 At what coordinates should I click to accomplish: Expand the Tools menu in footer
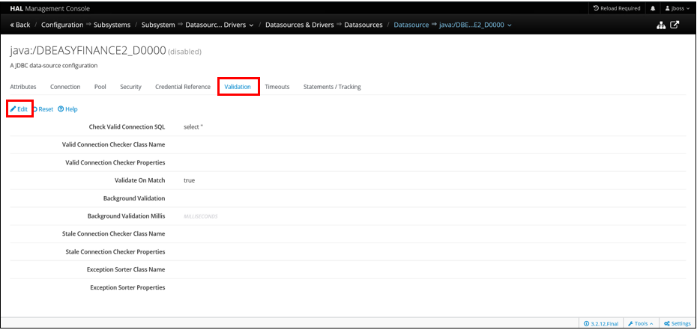point(641,324)
